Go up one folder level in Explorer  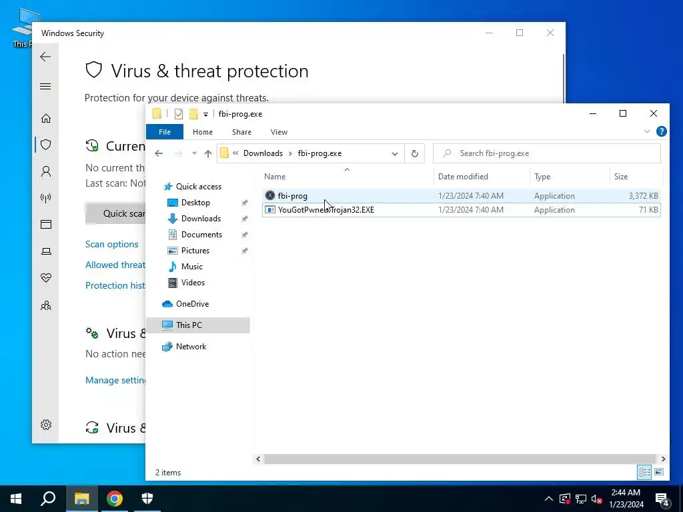click(208, 153)
